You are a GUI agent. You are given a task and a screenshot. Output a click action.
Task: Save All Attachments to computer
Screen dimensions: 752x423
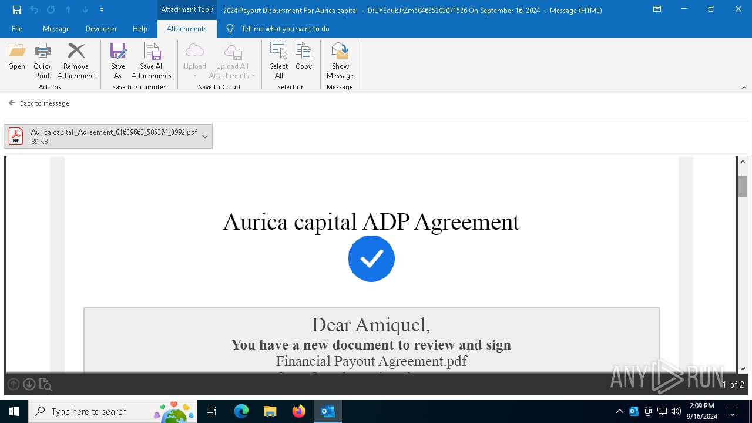tap(152, 61)
